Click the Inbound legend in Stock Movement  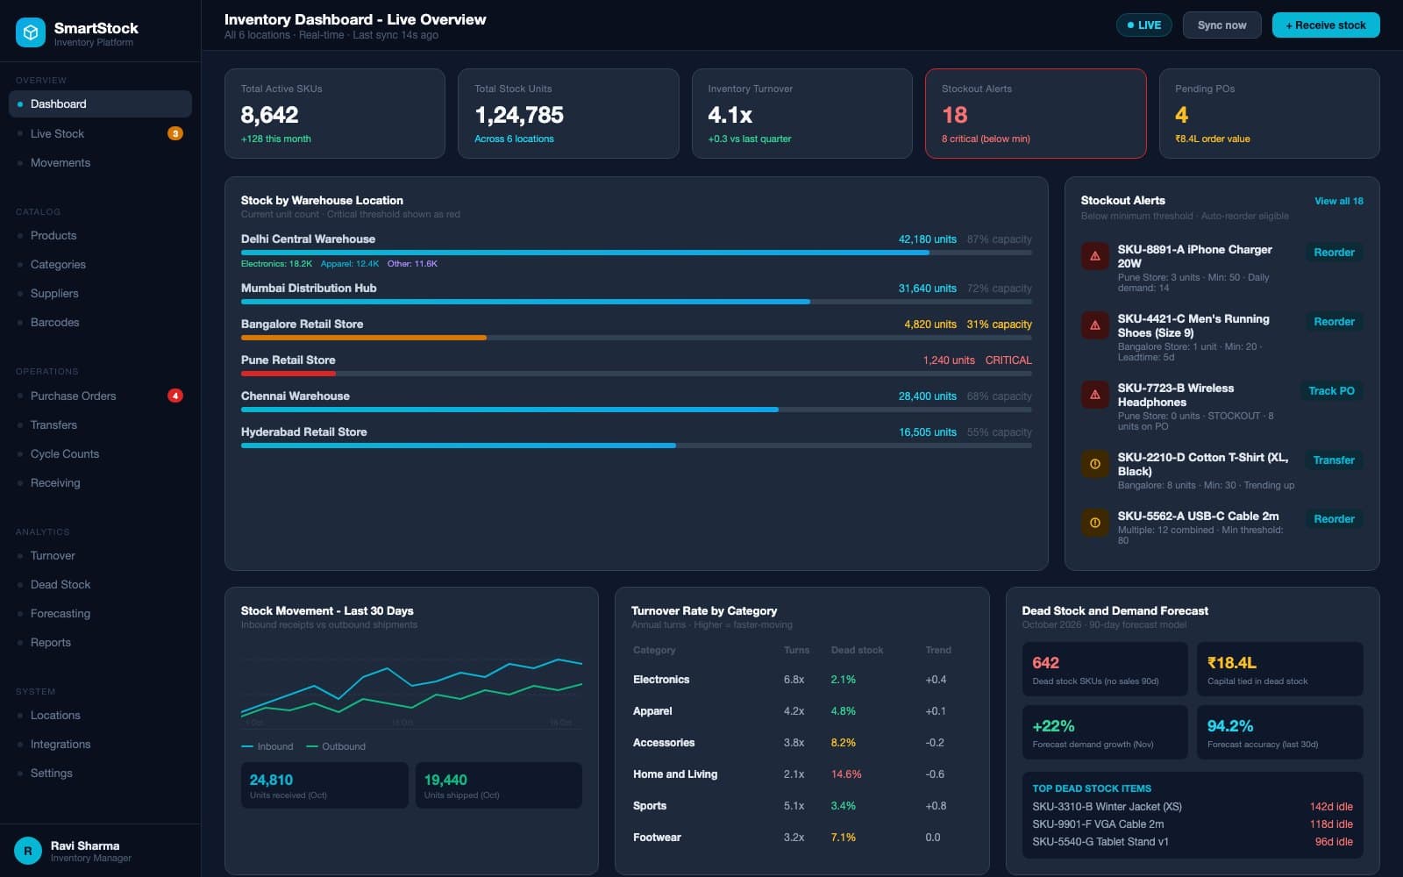(267, 746)
